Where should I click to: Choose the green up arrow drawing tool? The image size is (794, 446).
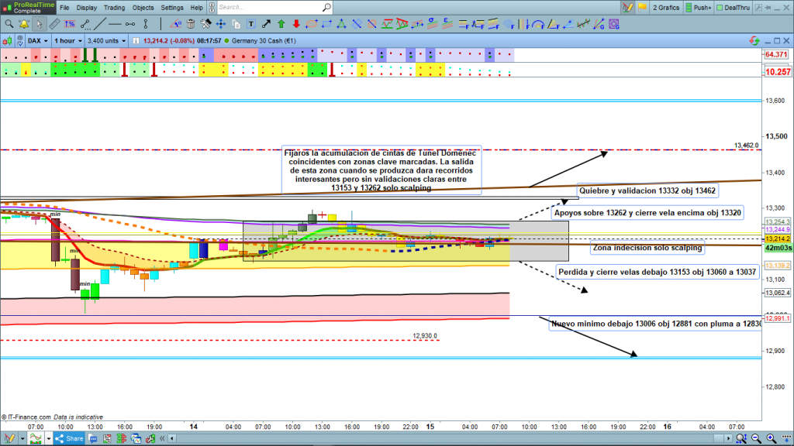tap(281, 24)
